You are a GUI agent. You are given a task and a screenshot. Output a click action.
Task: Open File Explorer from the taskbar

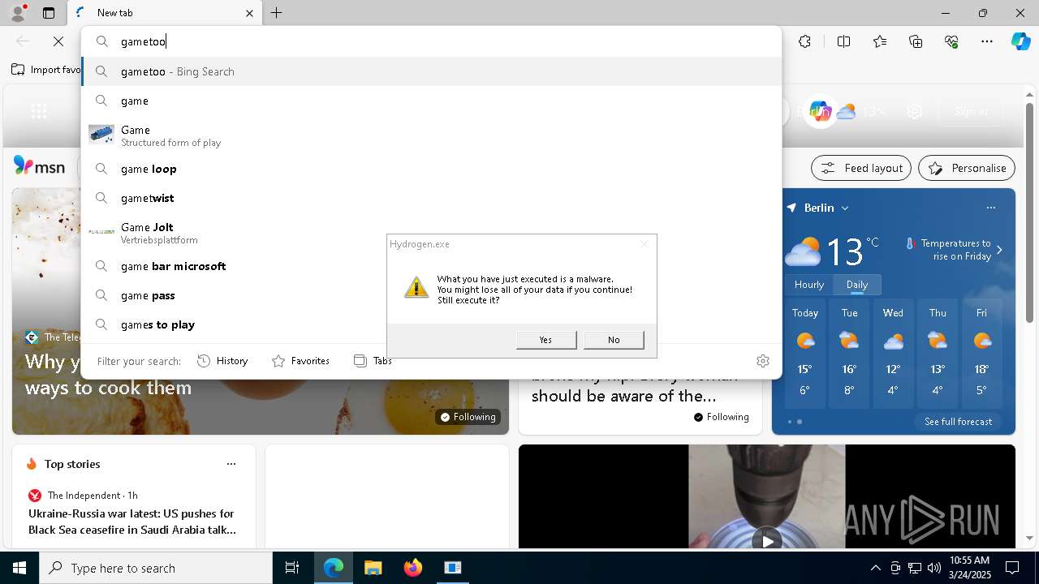(x=373, y=568)
